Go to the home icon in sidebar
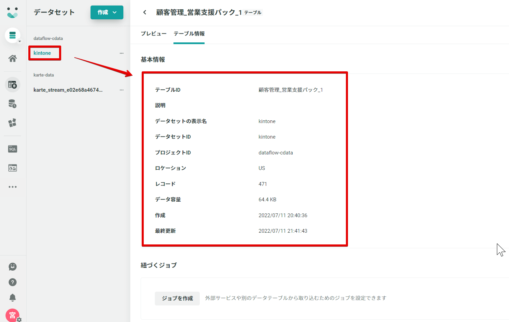The width and height of the screenshot is (509, 322). point(12,59)
